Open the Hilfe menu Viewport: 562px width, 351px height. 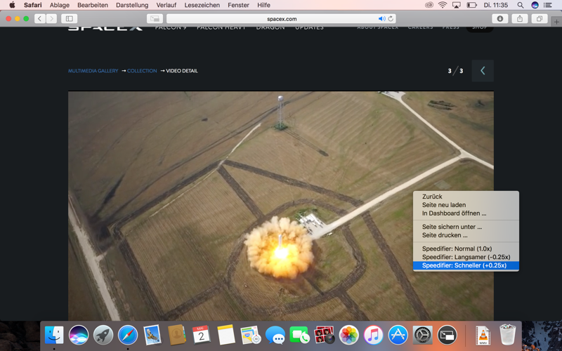point(263,5)
